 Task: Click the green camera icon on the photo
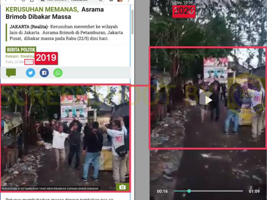pos(122,187)
